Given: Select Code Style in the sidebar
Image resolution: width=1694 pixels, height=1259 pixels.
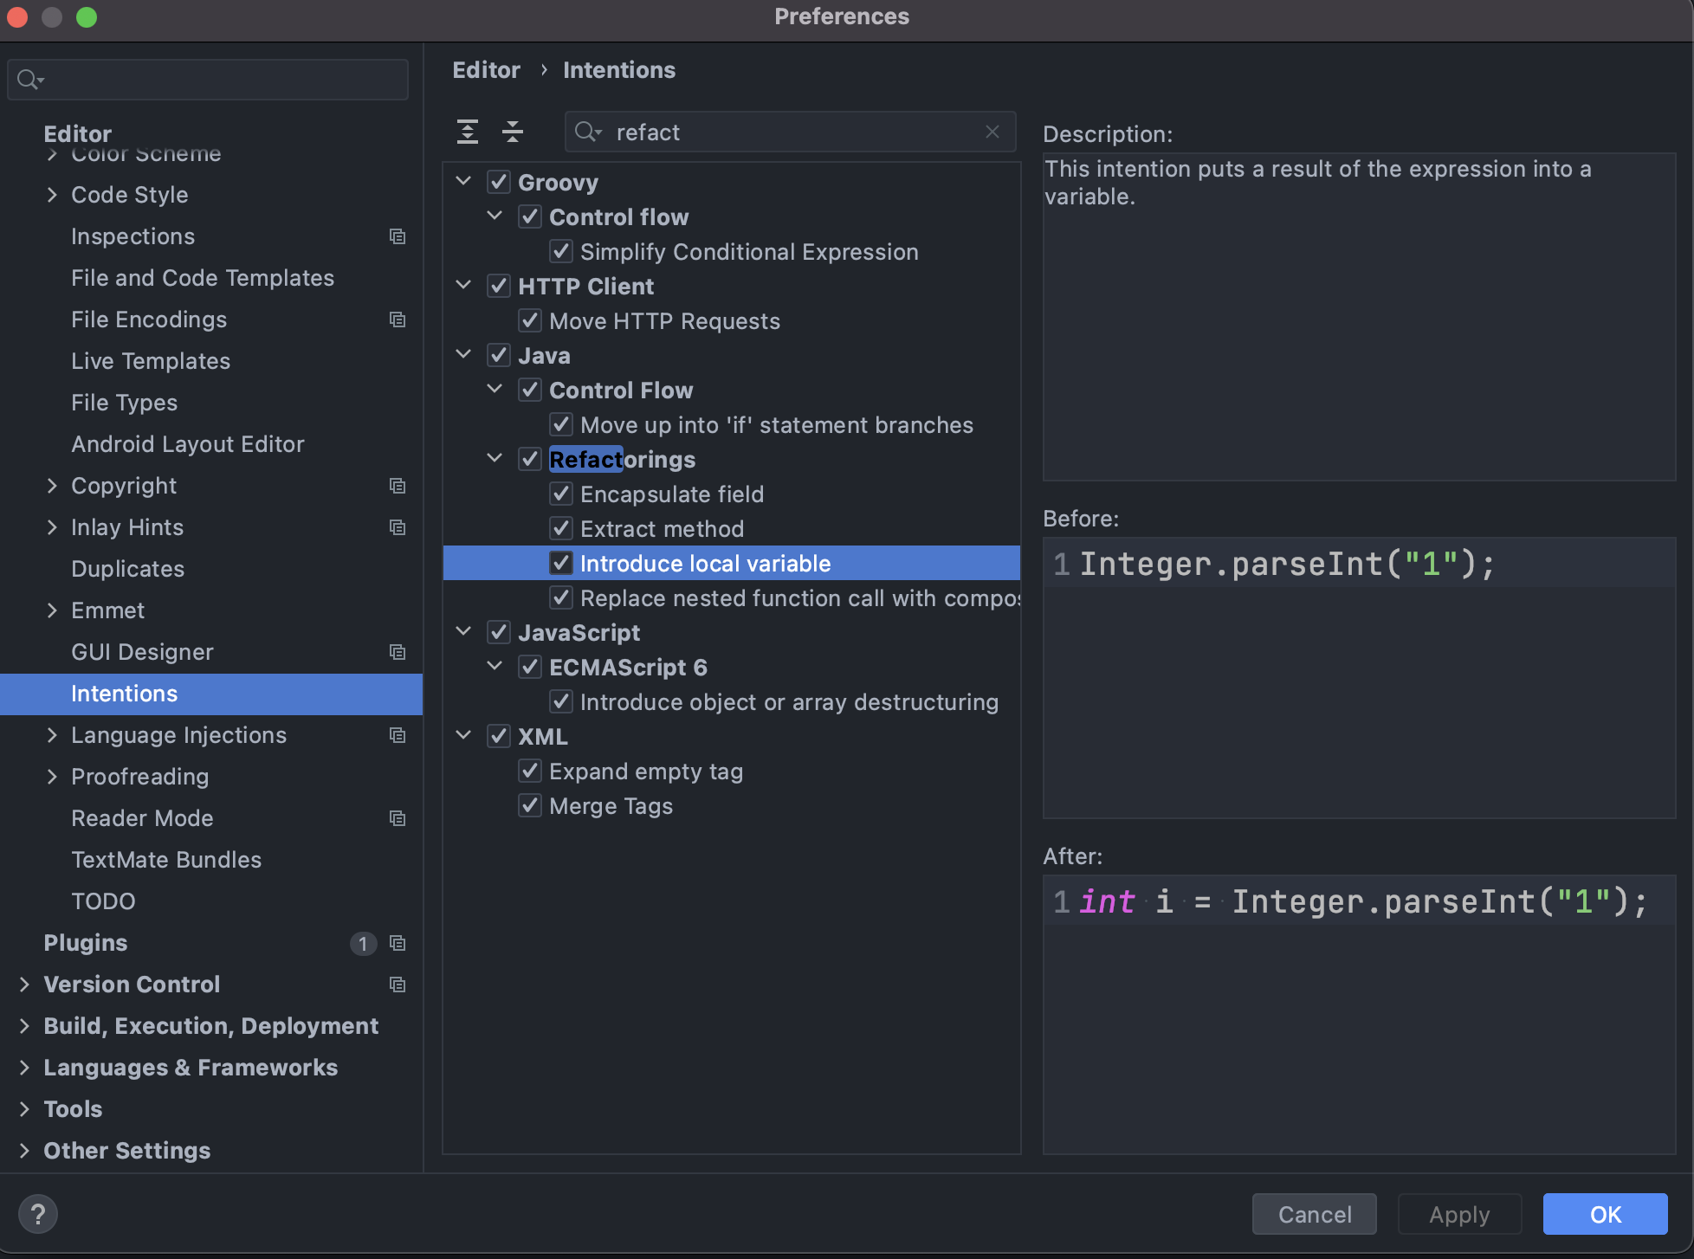Looking at the screenshot, I should coord(129,195).
